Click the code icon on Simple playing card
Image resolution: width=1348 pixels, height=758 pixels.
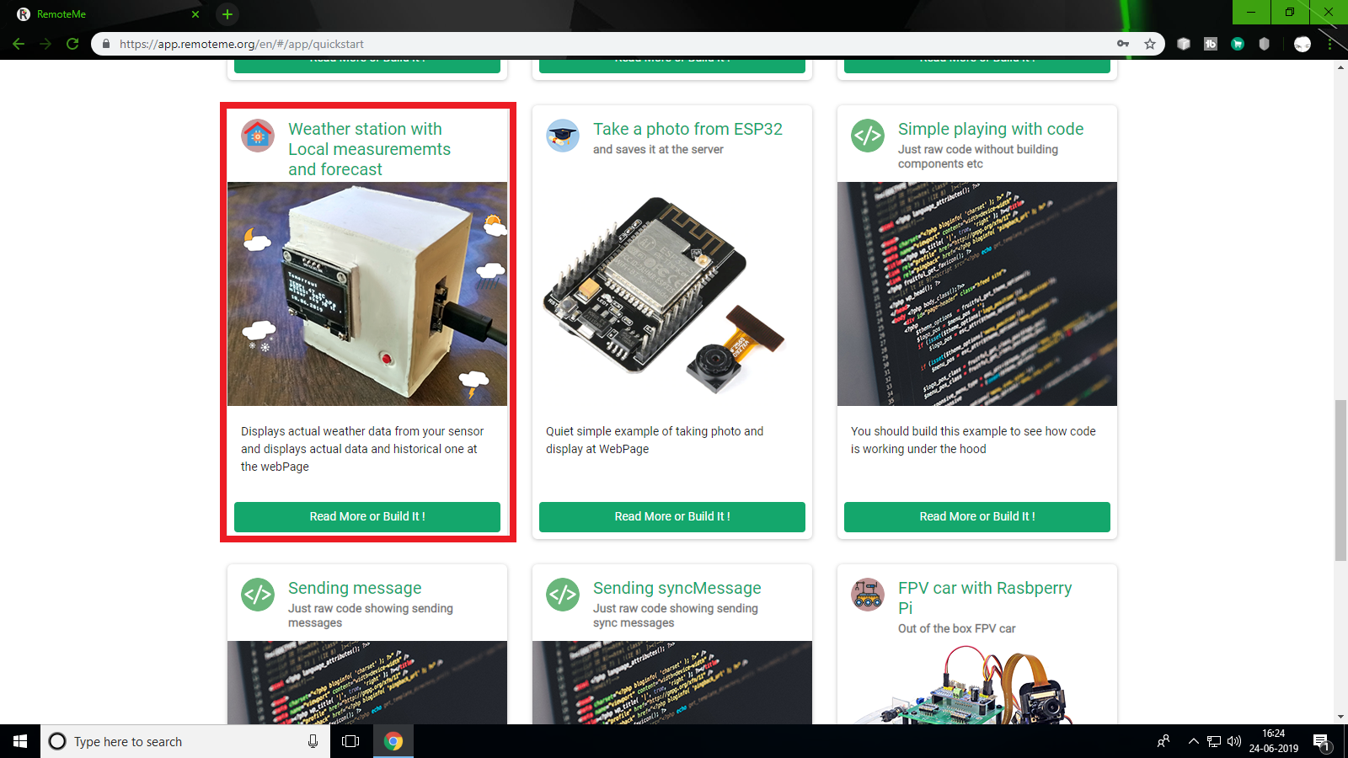point(868,136)
